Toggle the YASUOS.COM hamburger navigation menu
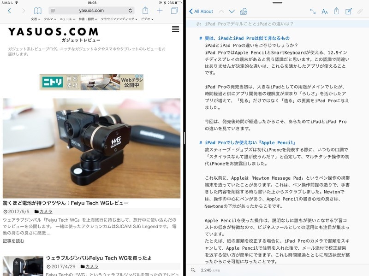 point(175,29)
